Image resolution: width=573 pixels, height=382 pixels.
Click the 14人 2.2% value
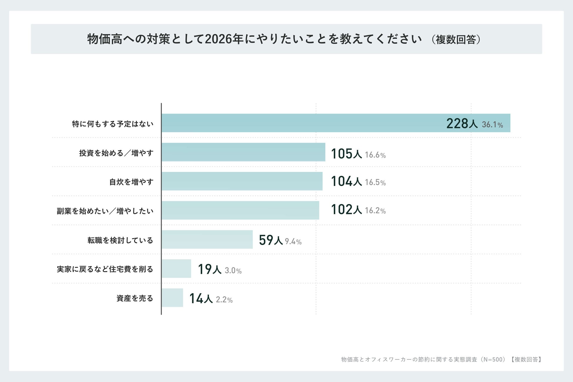tap(211, 299)
